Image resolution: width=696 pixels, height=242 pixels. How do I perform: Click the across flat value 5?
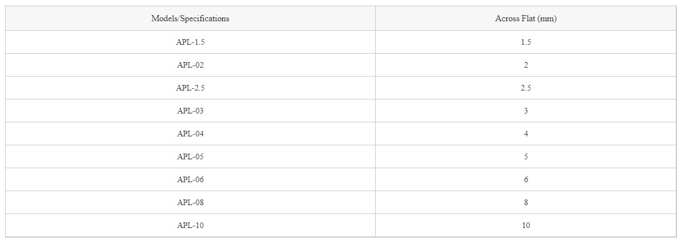click(x=526, y=156)
